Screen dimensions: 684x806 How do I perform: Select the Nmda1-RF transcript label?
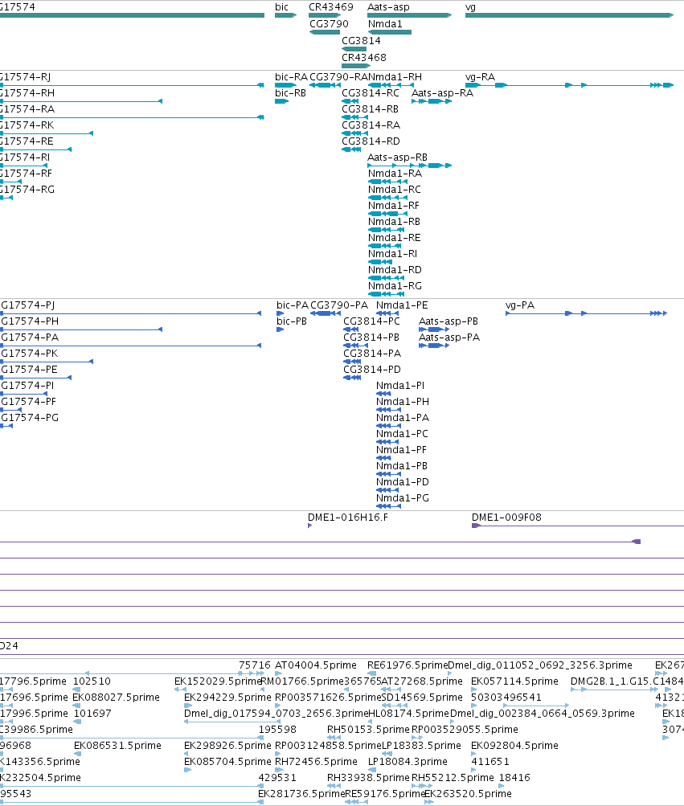tap(393, 206)
